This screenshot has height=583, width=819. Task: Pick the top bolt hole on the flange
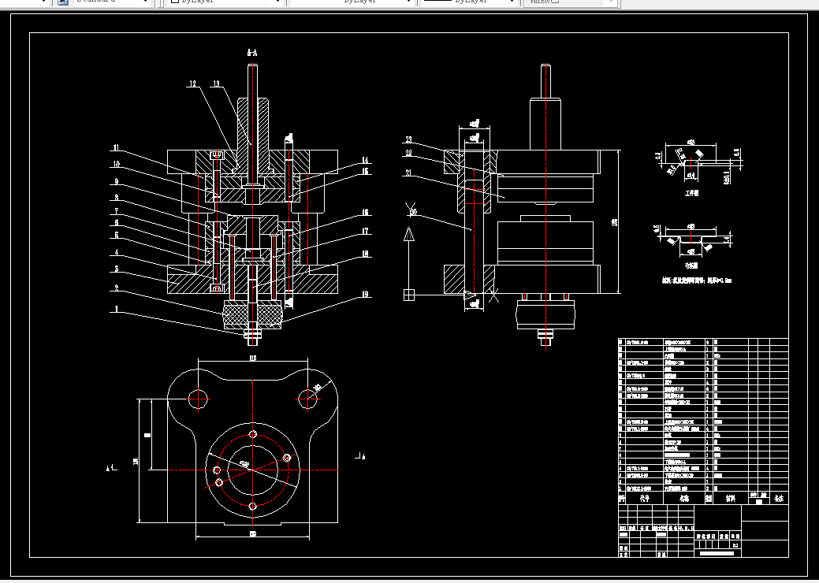[253, 434]
